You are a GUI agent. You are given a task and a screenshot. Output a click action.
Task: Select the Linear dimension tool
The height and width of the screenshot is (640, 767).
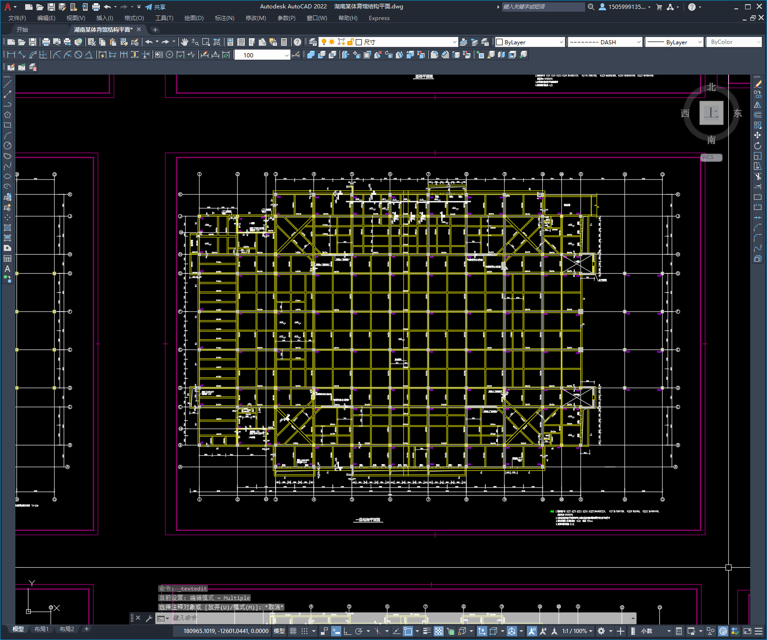tap(11, 55)
